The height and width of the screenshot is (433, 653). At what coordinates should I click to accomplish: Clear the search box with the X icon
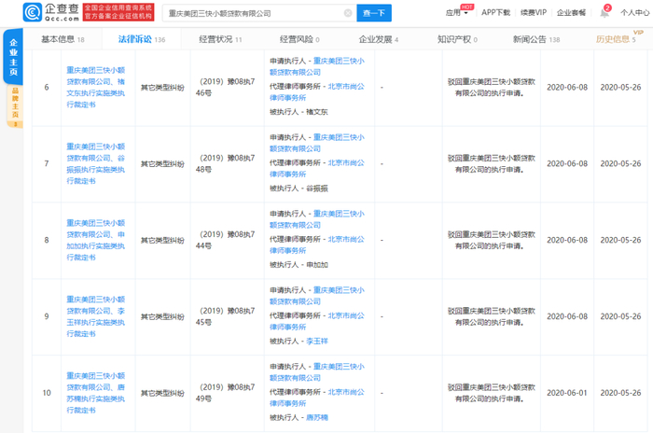pyautogui.click(x=348, y=13)
